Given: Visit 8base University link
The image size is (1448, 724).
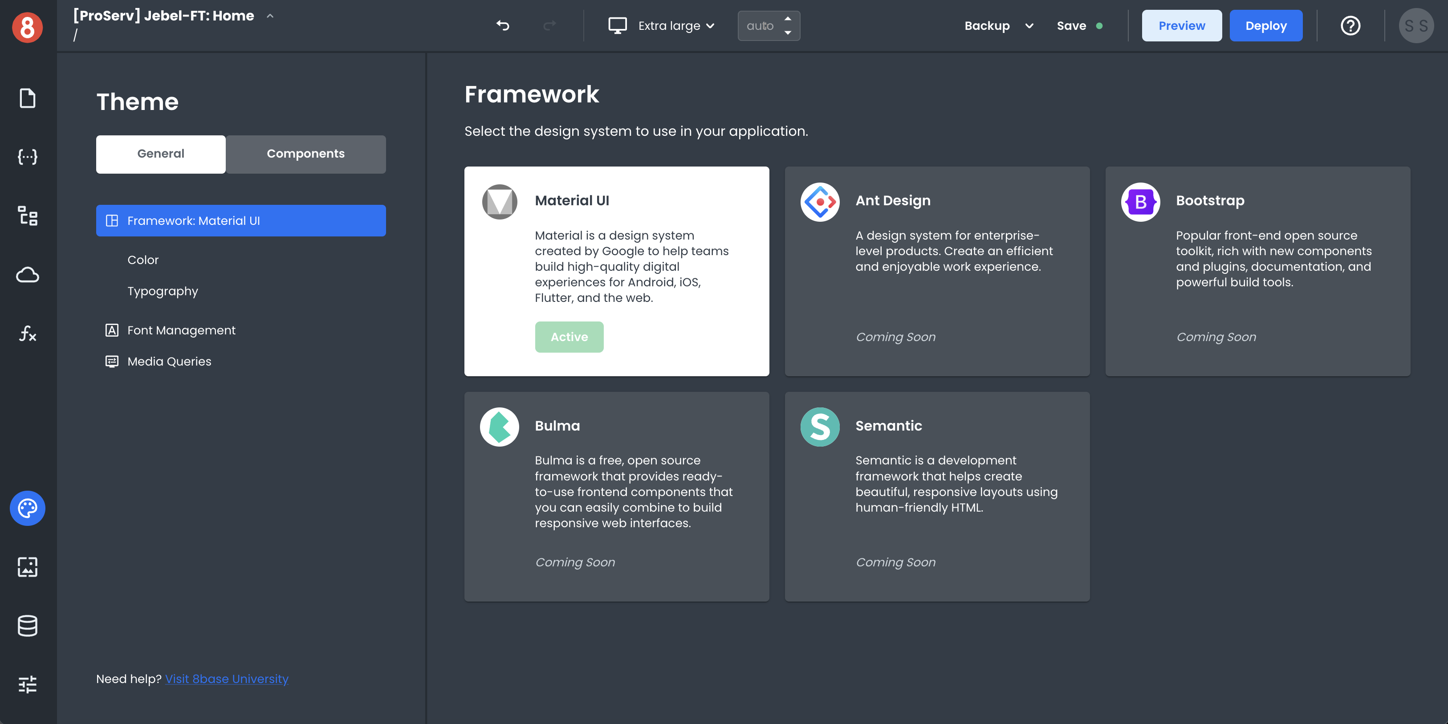Looking at the screenshot, I should pos(227,679).
